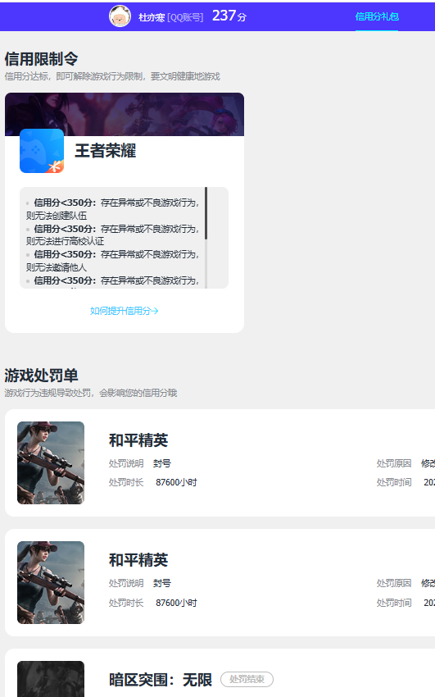The image size is (435, 697).
Task: Click the 王者荣耀 banner image
Action: click(x=125, y=114)
